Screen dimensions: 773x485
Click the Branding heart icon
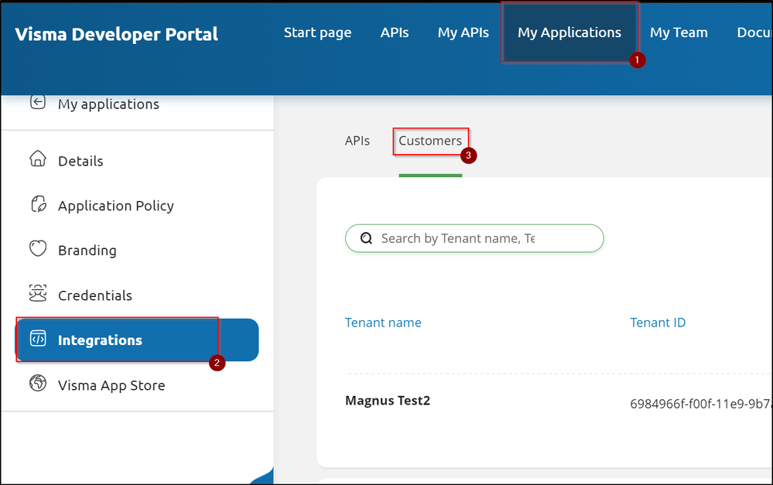click(37, 250)
